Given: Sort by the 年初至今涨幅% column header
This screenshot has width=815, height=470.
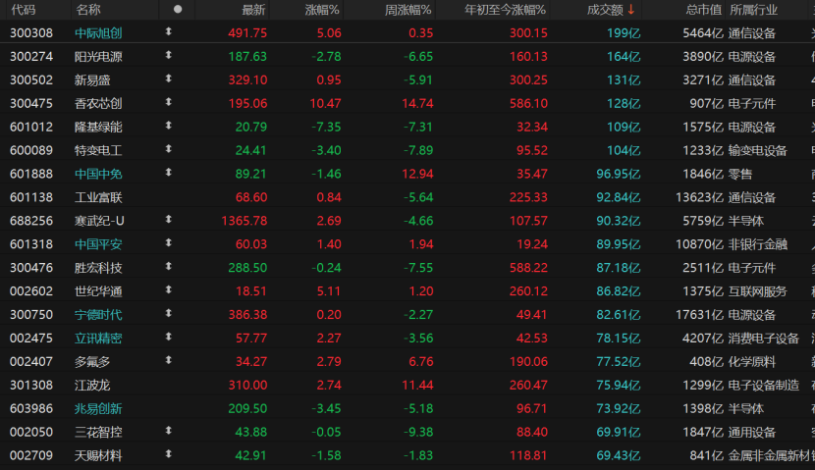Looking at the screenshot, I should pos(506,10).
